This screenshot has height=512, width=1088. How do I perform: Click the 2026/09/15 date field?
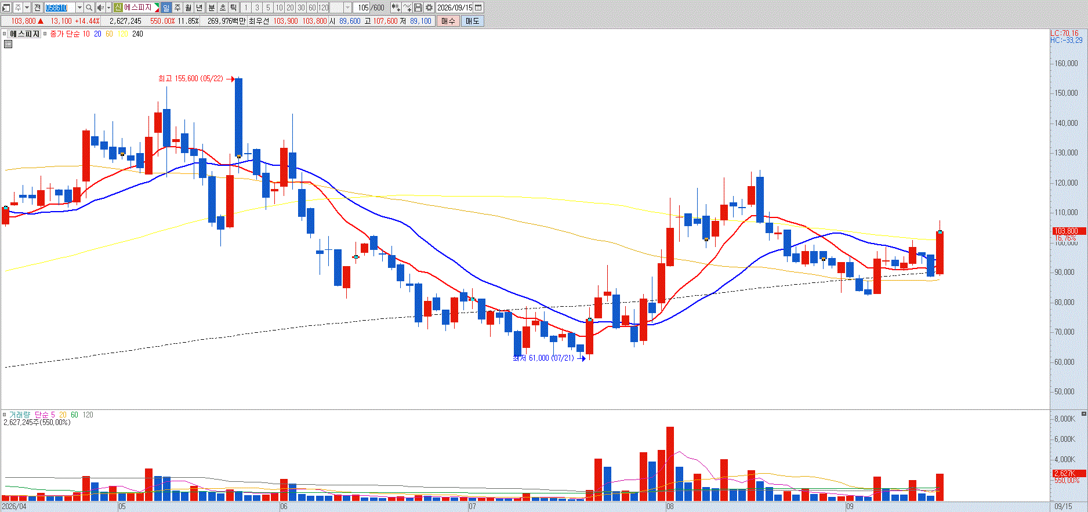(454, 8)
